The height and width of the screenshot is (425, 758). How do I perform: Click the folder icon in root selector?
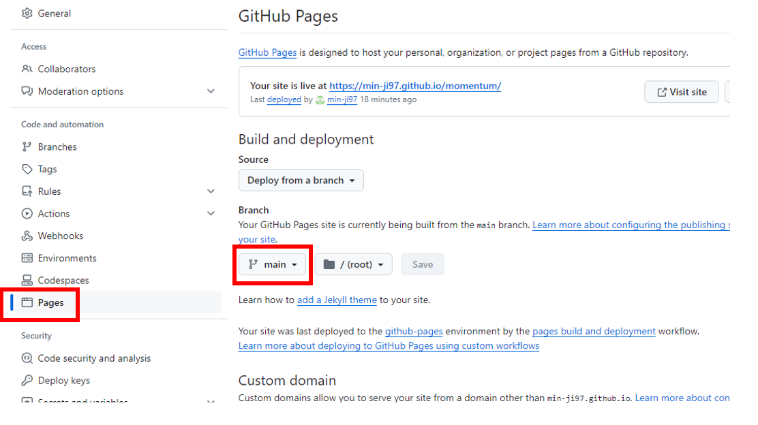[329, 264]
